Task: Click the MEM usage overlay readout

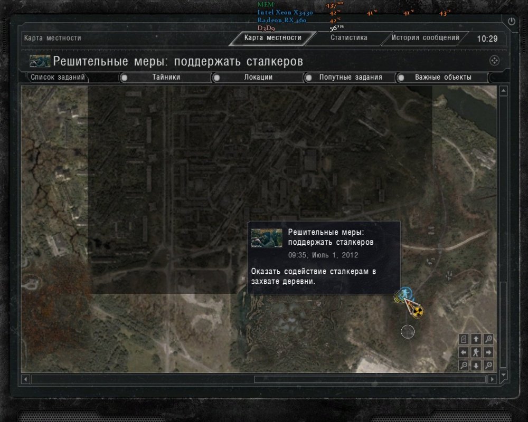Action: click(300, 5)
